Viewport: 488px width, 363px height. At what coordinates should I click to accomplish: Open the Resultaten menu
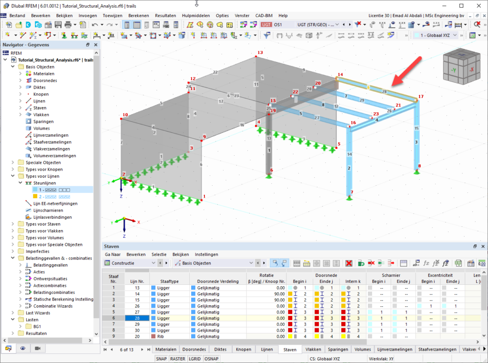coord(165,16)
